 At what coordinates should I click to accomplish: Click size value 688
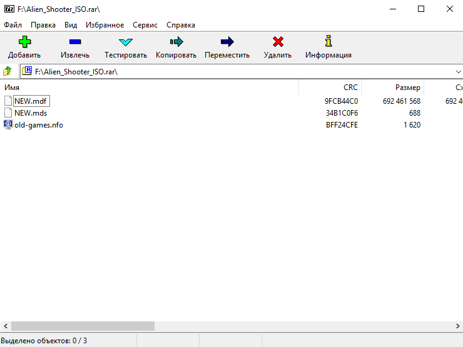tap(415, 113)
